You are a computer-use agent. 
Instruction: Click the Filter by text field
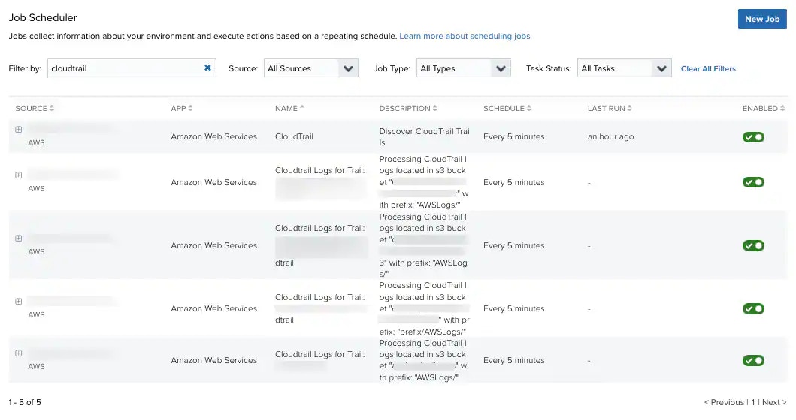click(x=124, y=68)
